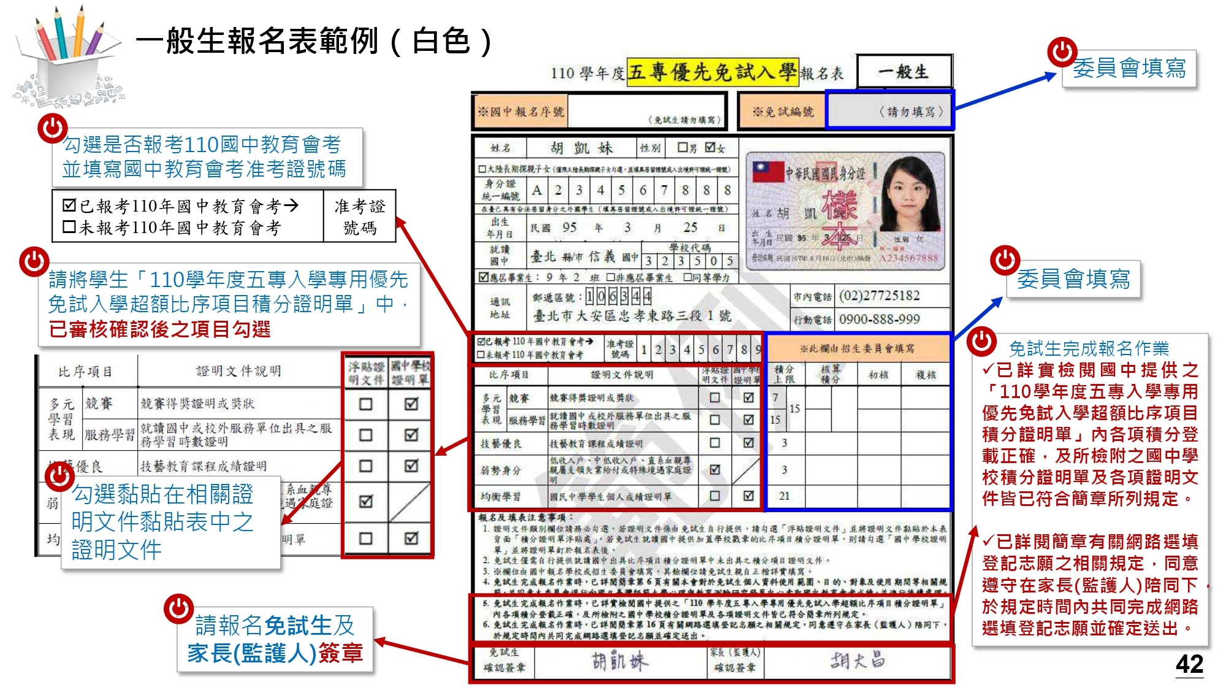Toggle the 應屆畢業生 checkbox on the form

(484, 277)
